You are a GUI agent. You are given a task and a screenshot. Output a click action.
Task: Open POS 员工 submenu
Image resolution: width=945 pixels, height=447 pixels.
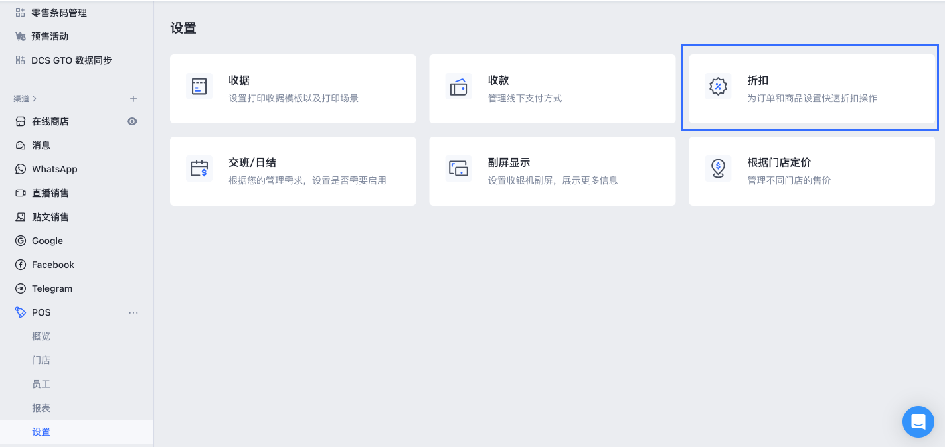(x=41, y=384)
